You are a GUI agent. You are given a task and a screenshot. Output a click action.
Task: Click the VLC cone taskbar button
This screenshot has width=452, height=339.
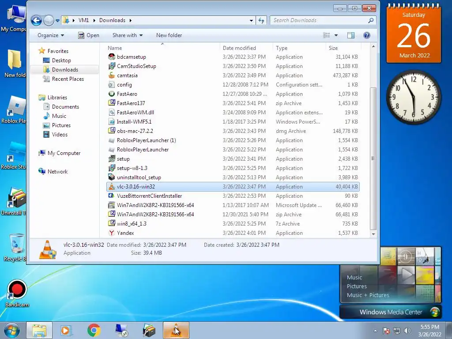click(176, 330)
